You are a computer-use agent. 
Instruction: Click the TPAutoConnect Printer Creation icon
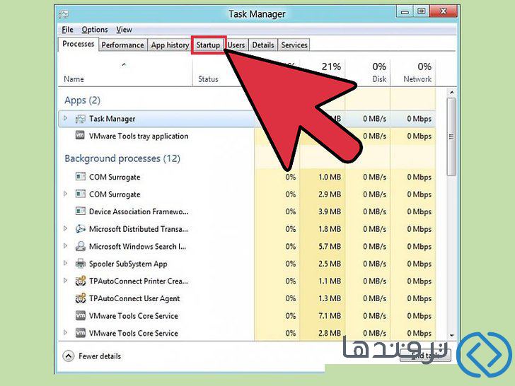point(80,281)
